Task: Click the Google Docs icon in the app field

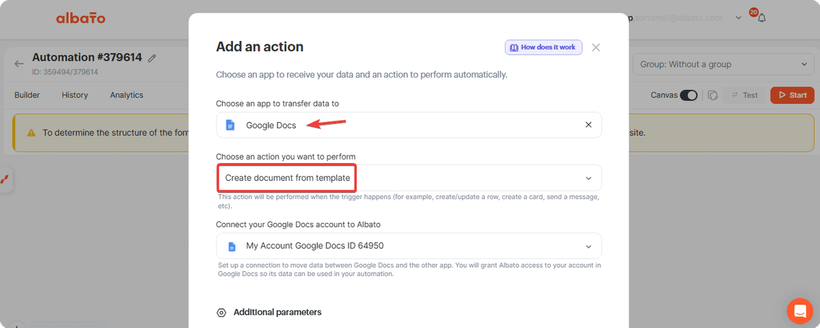Action: click(x=230, y=125)
